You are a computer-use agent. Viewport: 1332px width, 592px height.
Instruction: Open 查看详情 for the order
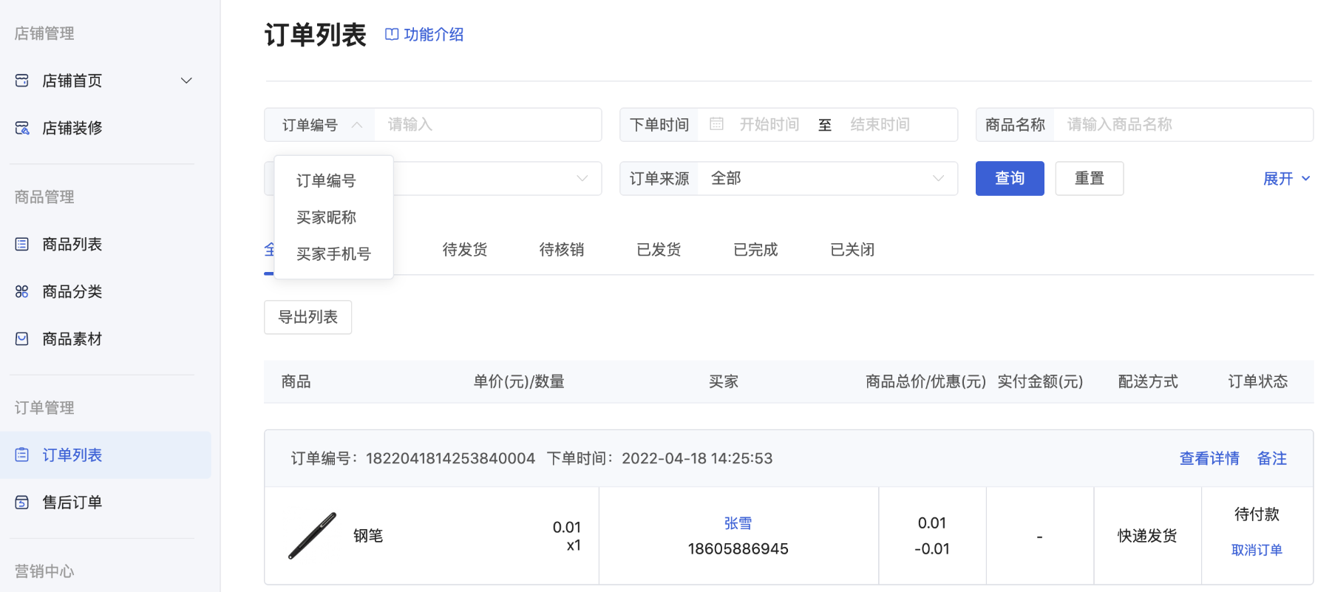coord(1209,458)
